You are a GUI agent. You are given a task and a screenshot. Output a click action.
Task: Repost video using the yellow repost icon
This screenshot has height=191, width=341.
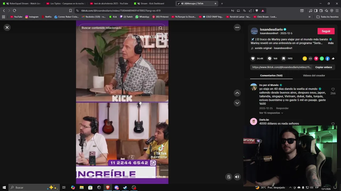coord(305,59)
